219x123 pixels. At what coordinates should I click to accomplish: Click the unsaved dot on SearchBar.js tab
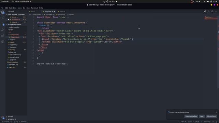tap(54, 11)
